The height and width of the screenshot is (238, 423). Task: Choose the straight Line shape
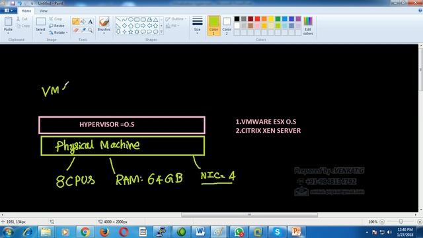(x=118, y=20)
